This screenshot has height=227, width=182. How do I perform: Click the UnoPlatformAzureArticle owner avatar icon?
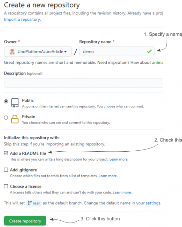(x=12, y=52)
